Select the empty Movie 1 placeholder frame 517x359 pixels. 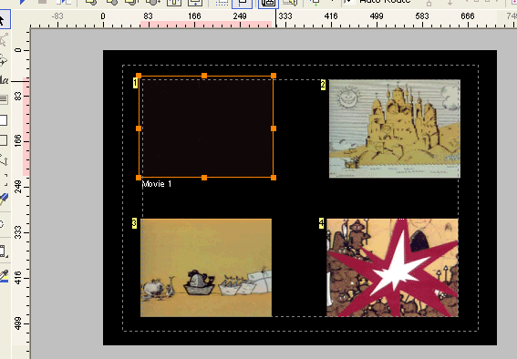point(206,127)
